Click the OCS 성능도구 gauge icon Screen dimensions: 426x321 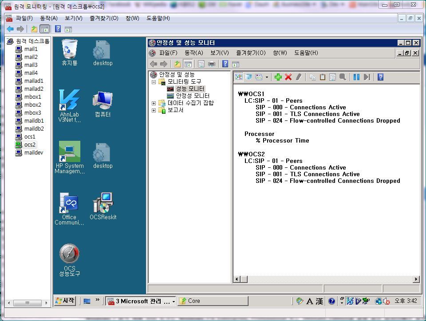click(70, 260)
